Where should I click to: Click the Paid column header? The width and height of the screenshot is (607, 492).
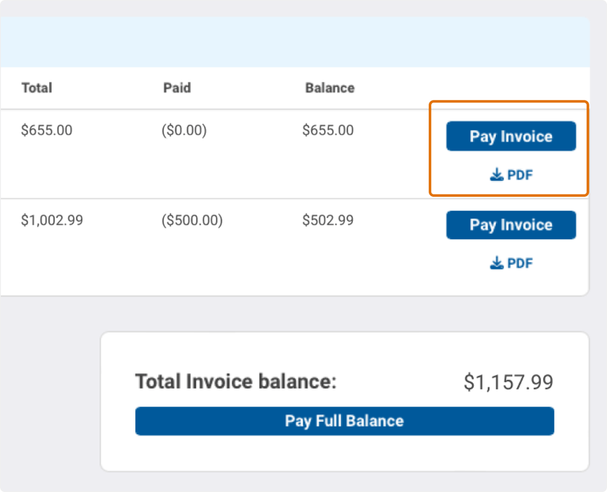tap(176, 88)
